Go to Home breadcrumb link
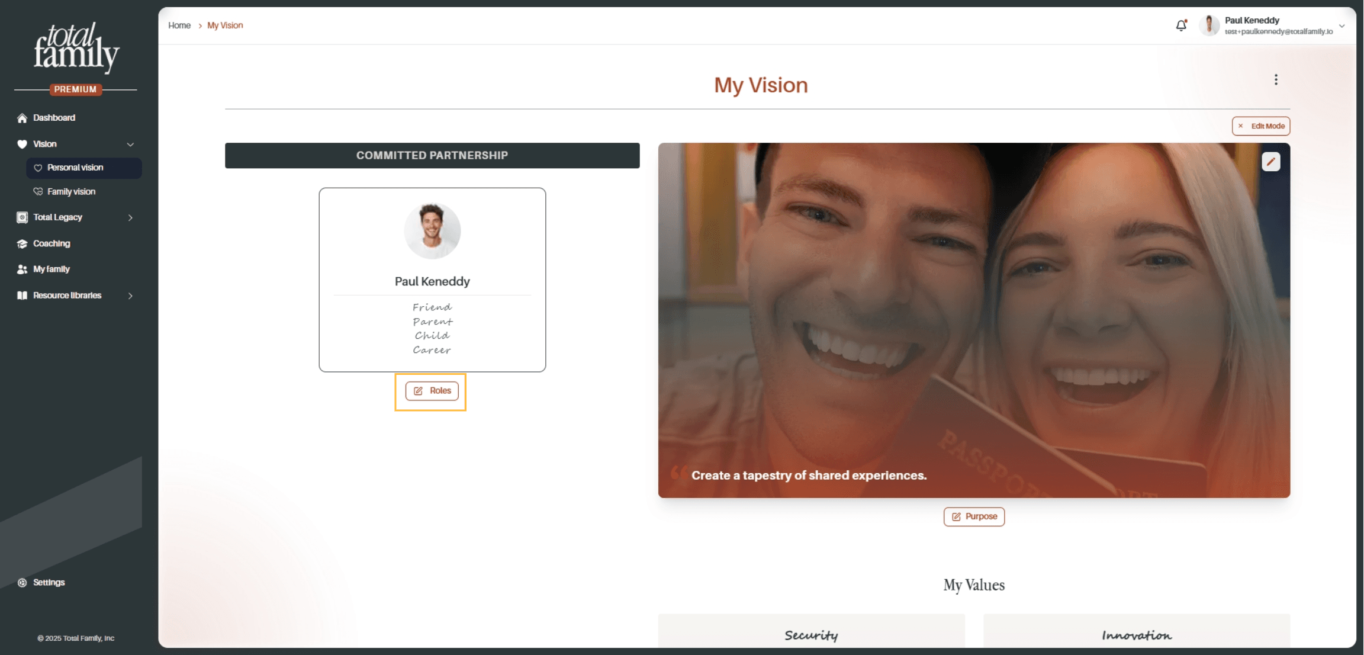The image size is (1364, 655). point(179,25)
